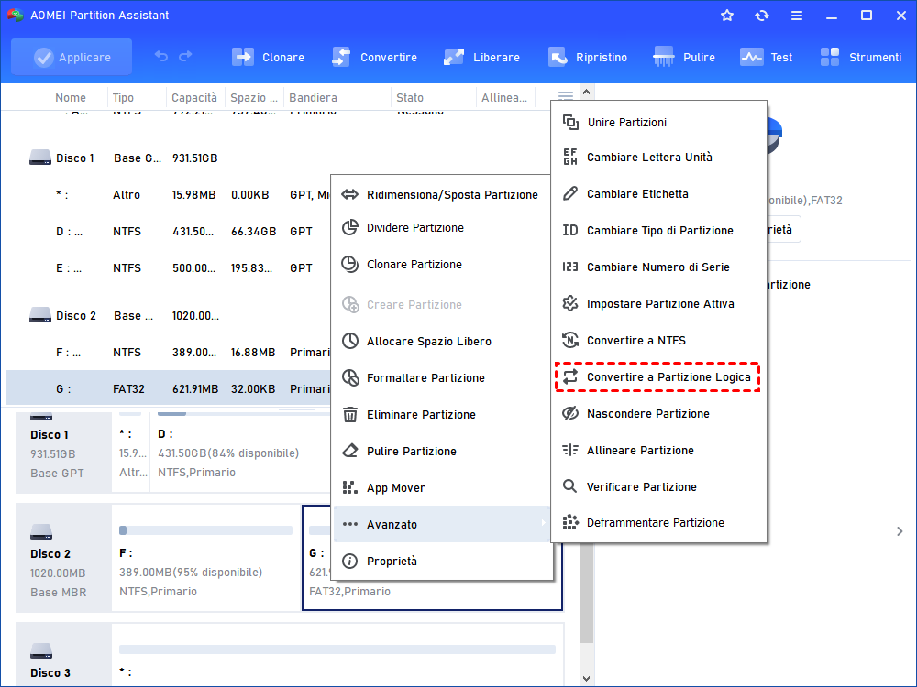Choose Eliminare Partizione entry

pos(442,415)
